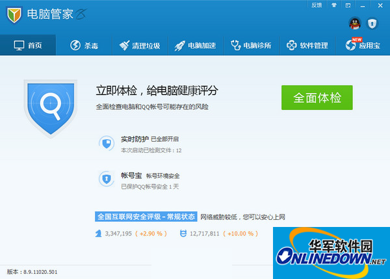Minimize the 电脑管家 window
Image resolution: width=390 pixels, height=279 pixels.
point(363,5)
